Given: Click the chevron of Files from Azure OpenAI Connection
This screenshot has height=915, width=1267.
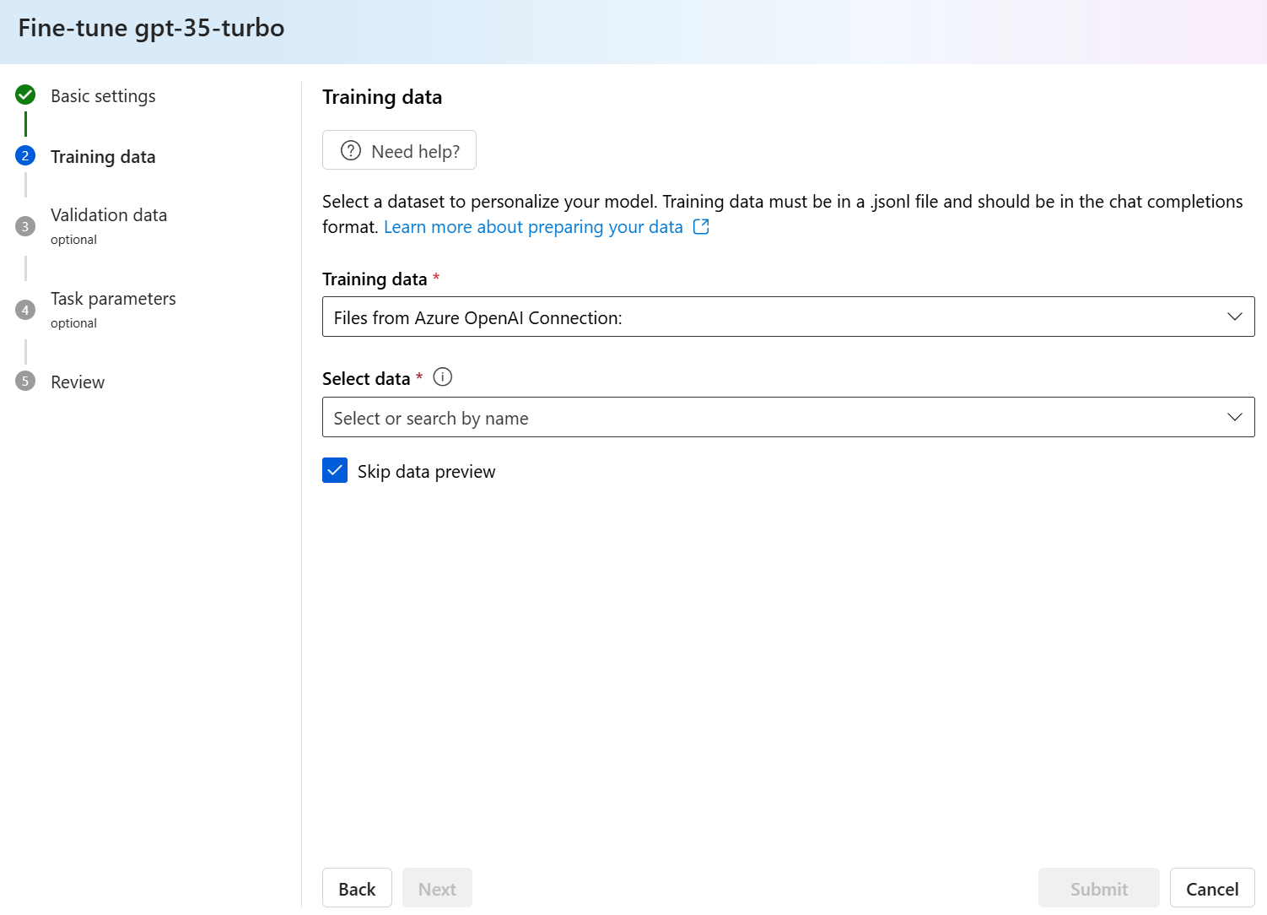Looking at the screenshot, I should (x=1234, y=317).
